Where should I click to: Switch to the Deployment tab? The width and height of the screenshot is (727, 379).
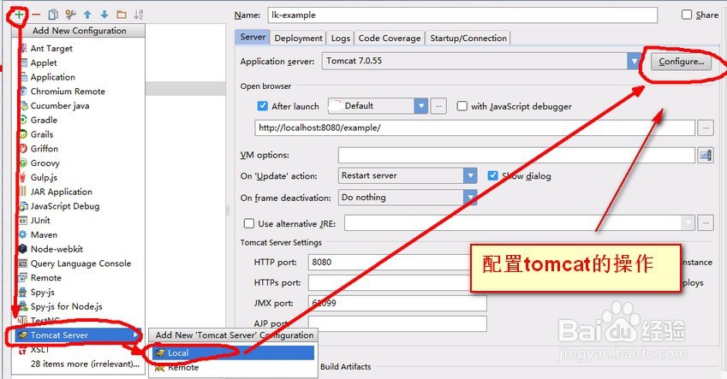(x=298, y=38)
